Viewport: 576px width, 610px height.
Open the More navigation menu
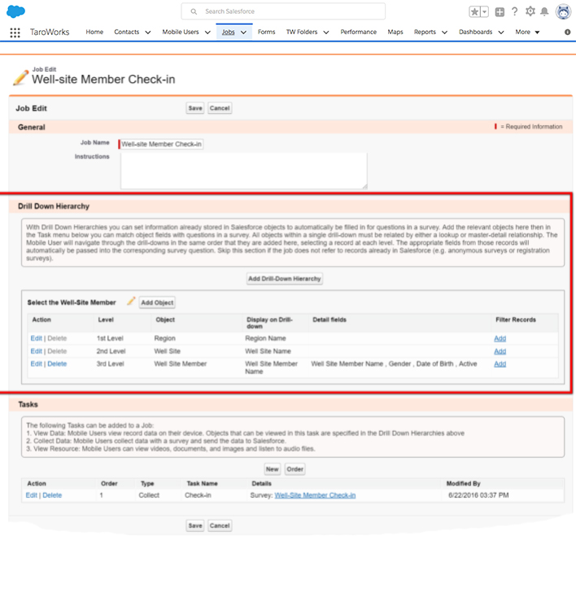527,32
